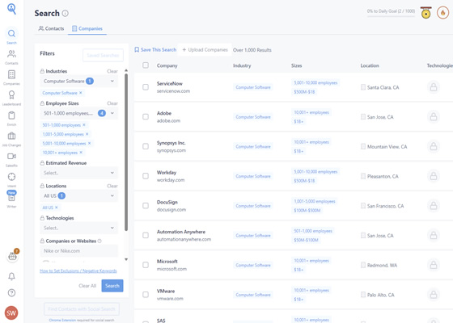This screenshot has height=323, width=453.
Task: Click the app logo at top left
Action: coord(11,9)
